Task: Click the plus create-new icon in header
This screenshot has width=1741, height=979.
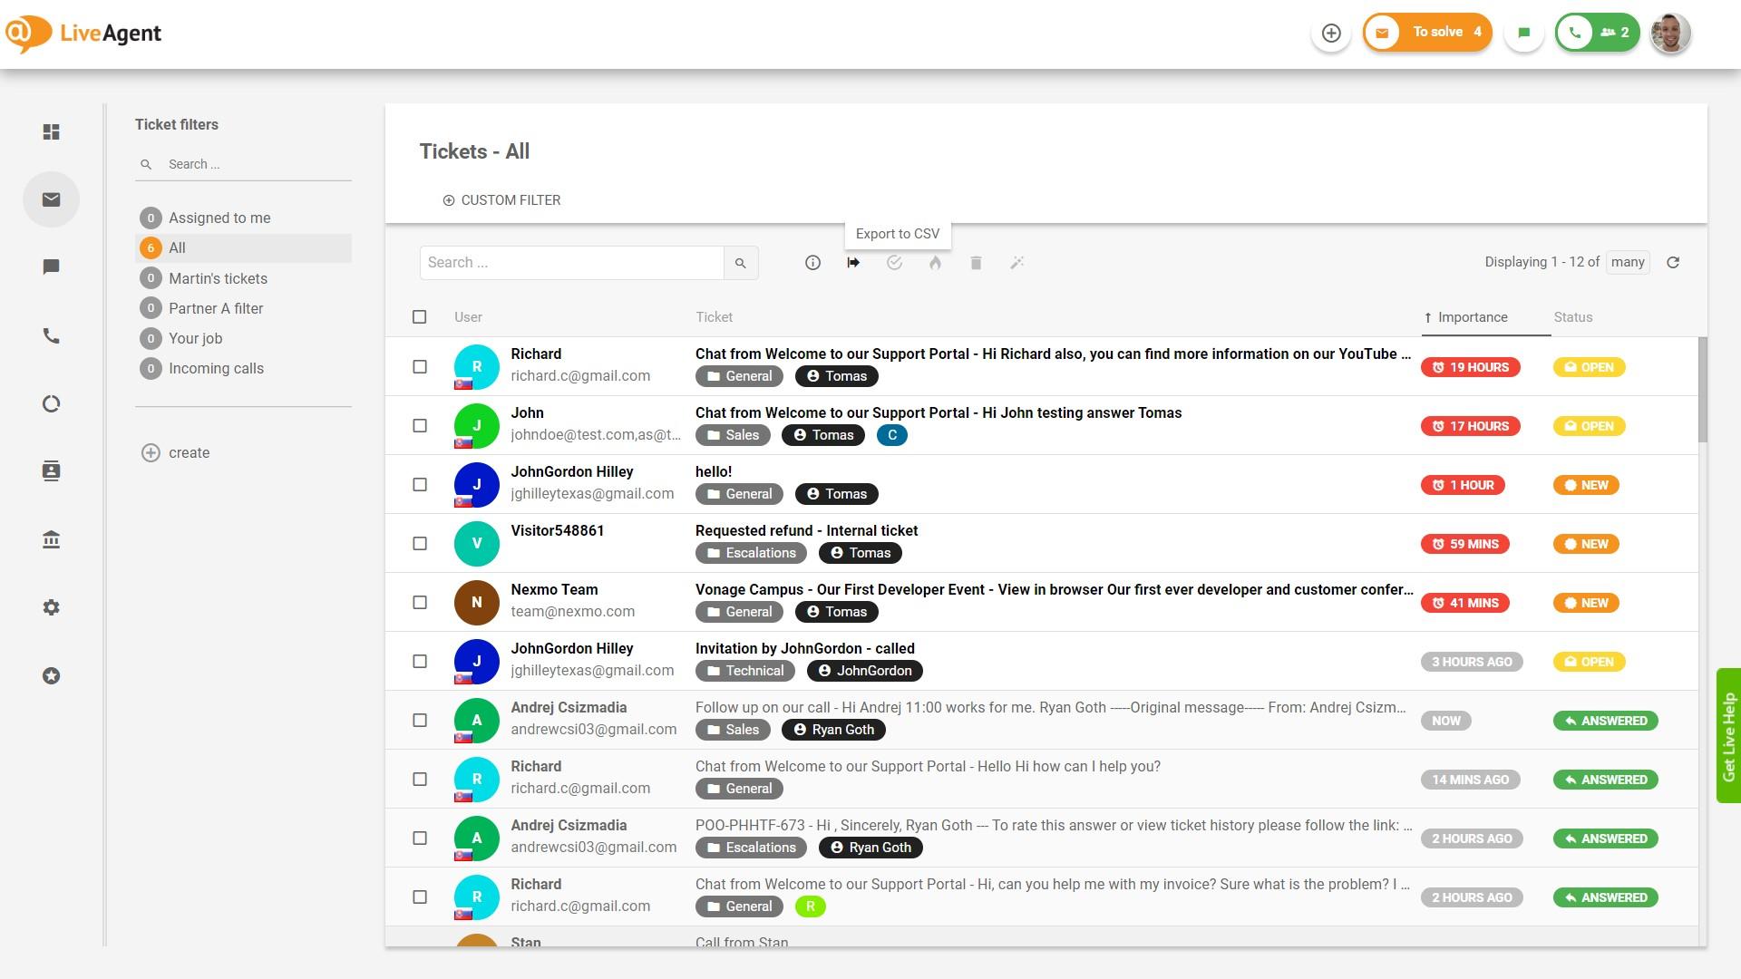Action: click(x=1331, y=34)
